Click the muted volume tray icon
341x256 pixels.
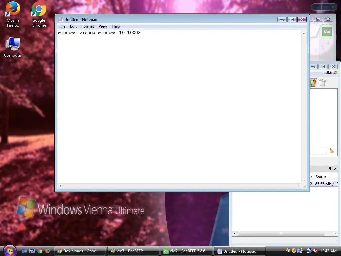[316, 251]
